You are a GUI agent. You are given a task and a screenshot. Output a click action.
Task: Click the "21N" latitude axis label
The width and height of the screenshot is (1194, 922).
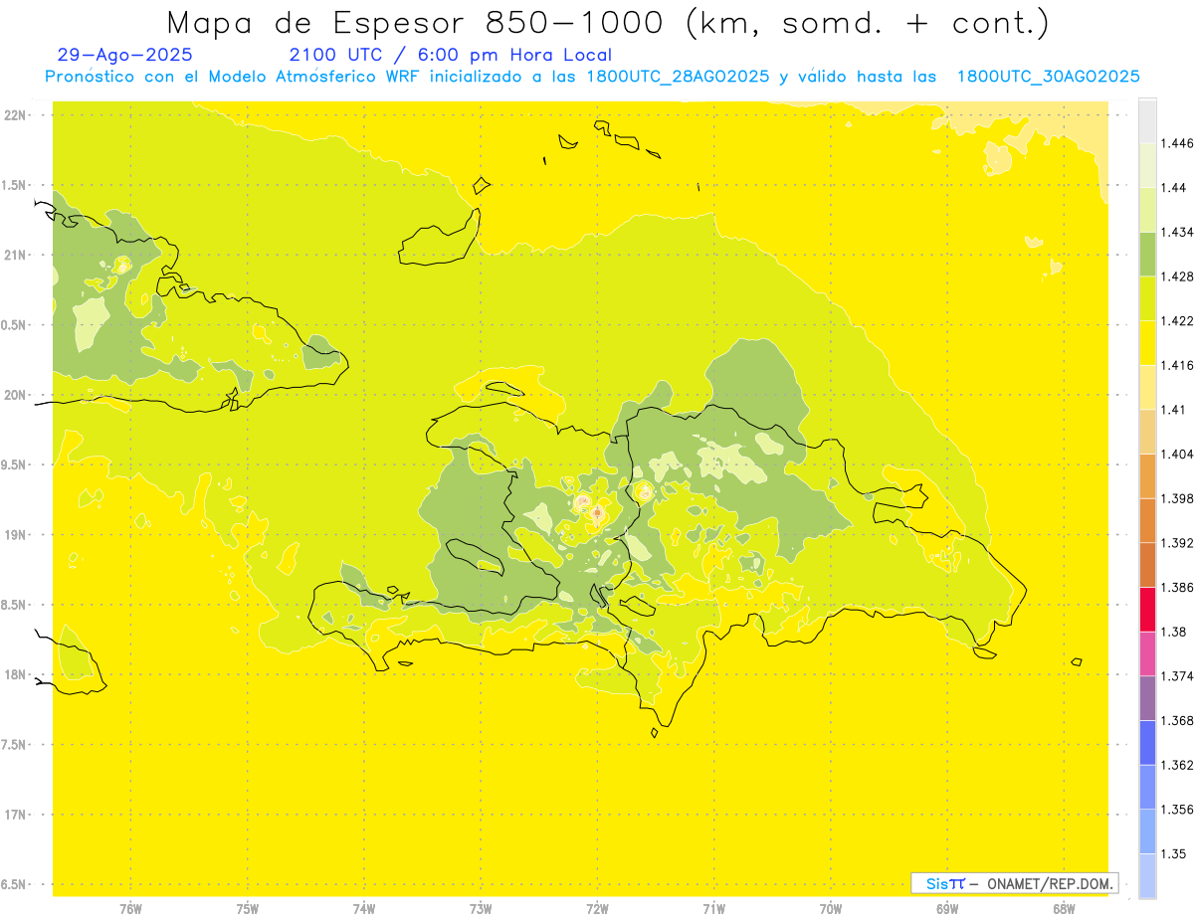click(x=15, y=255)
